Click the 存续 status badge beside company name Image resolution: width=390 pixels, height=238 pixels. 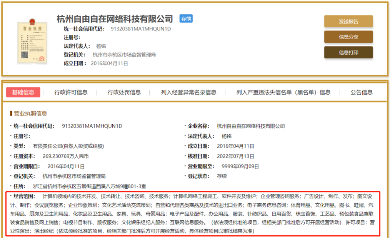pyautogui.click(x=186, y=18)
